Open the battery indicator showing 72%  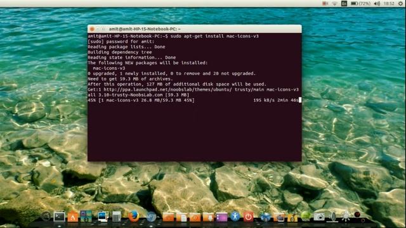point(361,3)
